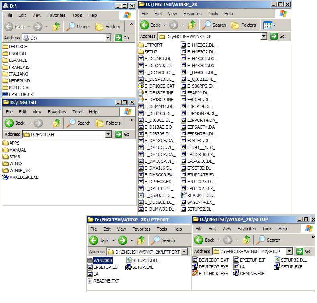
Task: Open address dropdown in D:\ window
Action: pos(108,38)
